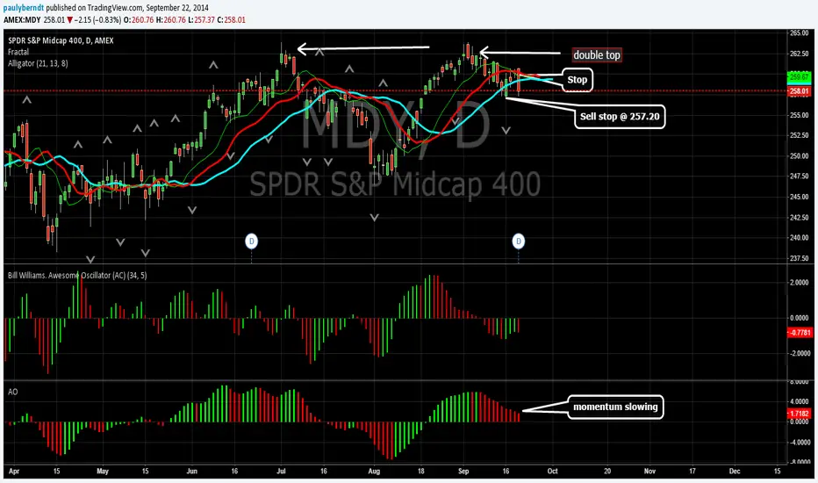Click the red 258.01 last price label on axis
Screen dimensions: 818x483
pyautogui.click(x=799, y=91)
